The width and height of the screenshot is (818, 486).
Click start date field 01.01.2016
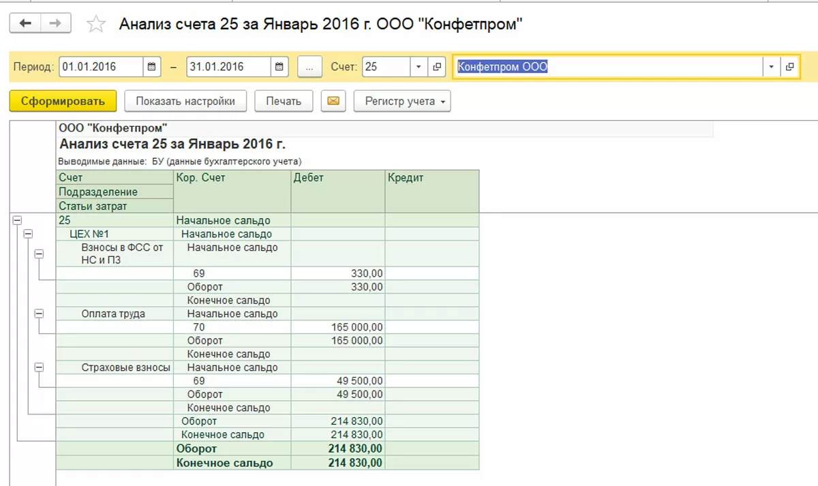point(101,67)
